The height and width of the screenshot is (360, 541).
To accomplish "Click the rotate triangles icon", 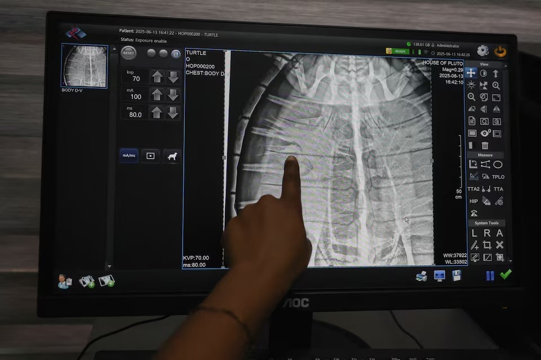I will (x=472, y=109).
